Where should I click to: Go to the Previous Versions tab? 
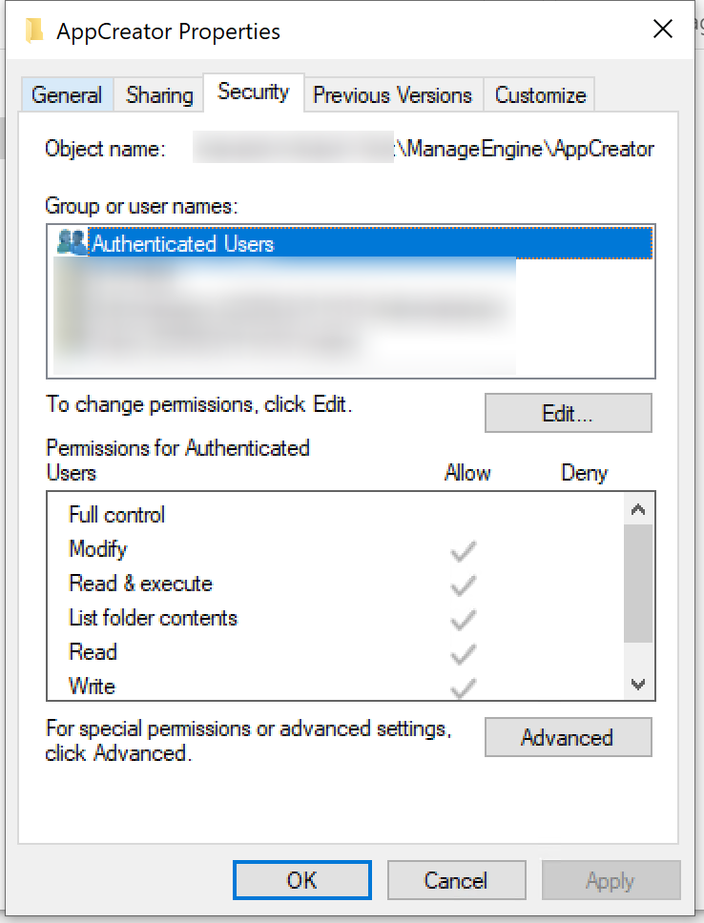coord(392,95)
